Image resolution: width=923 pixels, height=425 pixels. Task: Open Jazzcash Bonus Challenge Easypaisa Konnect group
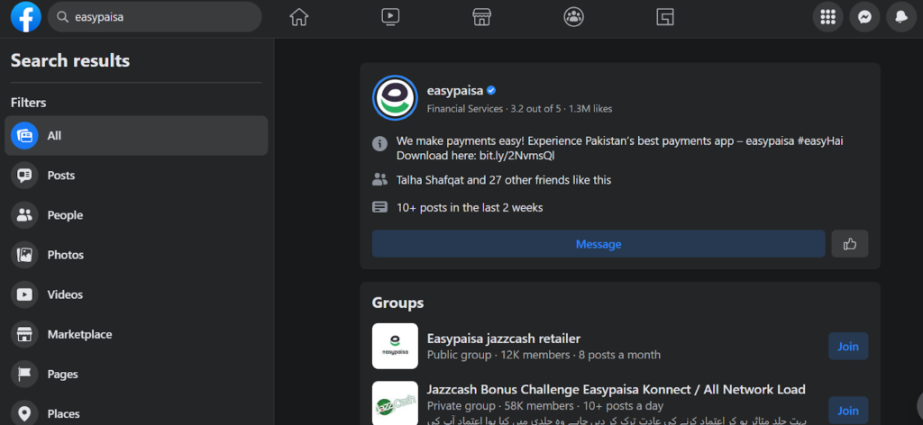click(x=617, y=390)
